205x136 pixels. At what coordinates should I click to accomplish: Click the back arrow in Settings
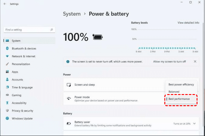(5, 4)
